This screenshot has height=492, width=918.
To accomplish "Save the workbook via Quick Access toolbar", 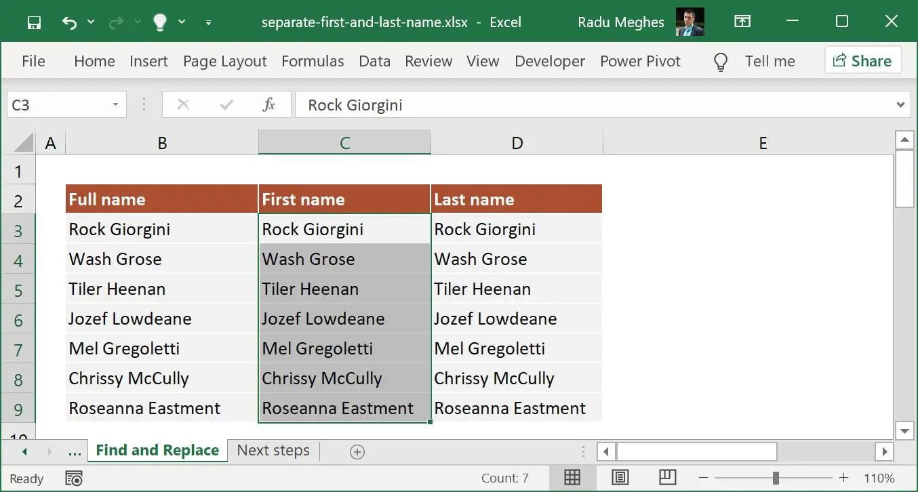I will tap(33, 22).
